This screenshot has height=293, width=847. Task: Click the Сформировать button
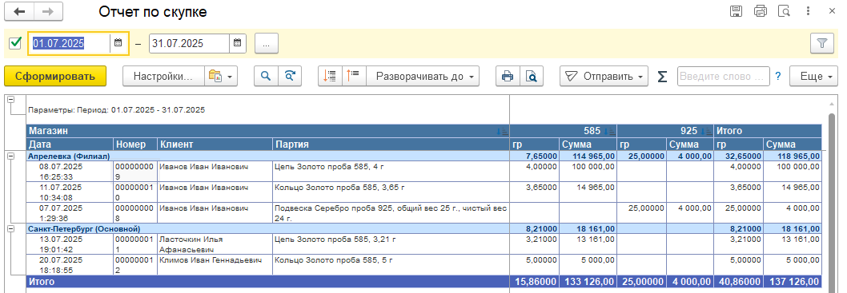click(55, 77)
